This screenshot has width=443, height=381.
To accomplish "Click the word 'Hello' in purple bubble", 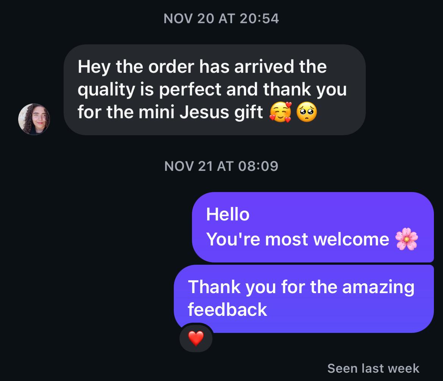I will click(x=228, y=214).
